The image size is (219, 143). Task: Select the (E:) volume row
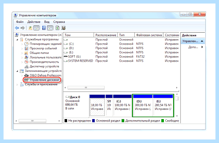coord(121,52)
